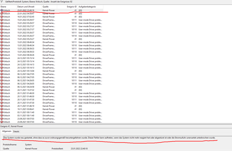This screenshot has width=232, height=151.
Task: Click critical icon of 20.11.2021 01:48:30 event 10111
Action: (2, 93)
